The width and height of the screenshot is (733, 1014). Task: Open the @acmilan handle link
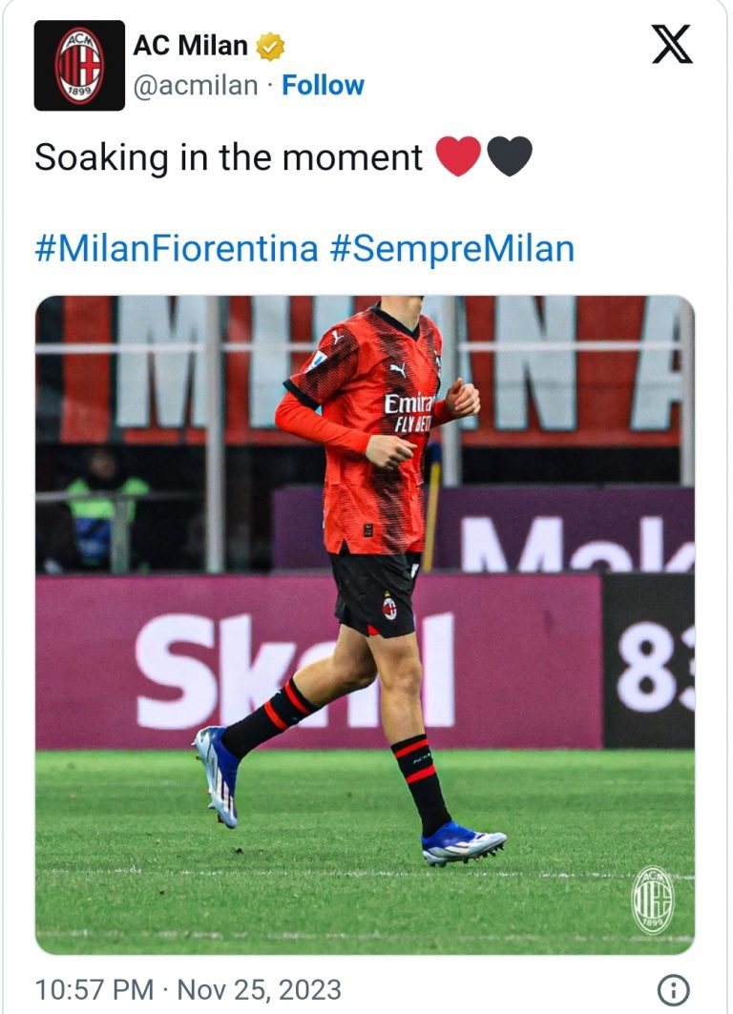195,85
